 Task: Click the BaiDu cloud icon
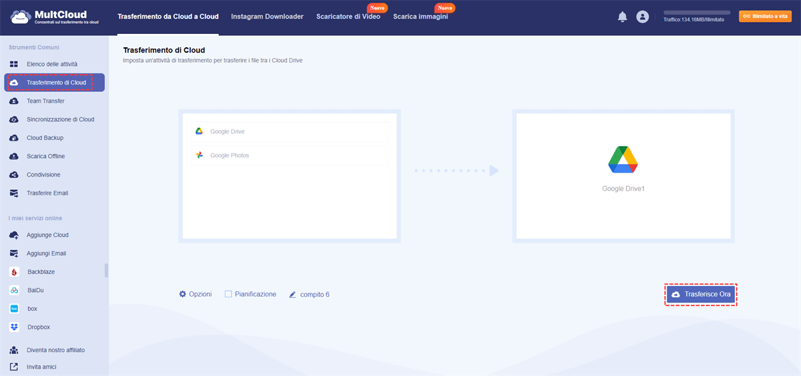tap(13, 290)
